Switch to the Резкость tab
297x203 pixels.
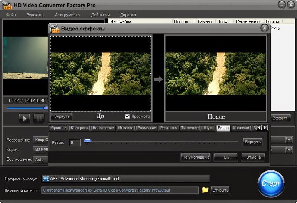tap(169, 128)
